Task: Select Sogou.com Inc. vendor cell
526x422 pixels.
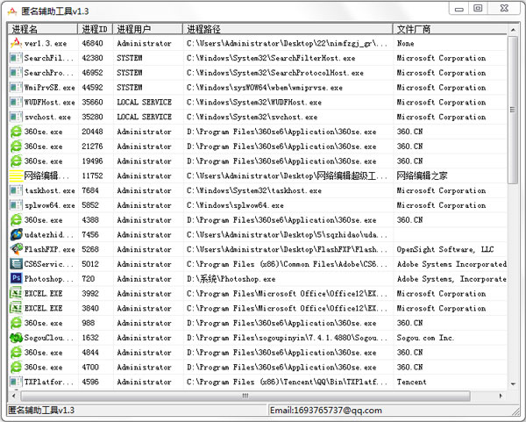Action: pyautogui.click(x=425, y=338)
